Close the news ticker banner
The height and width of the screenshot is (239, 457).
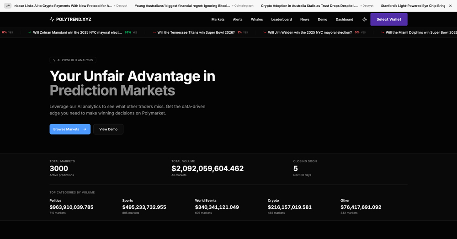click(x=450, y=6)
